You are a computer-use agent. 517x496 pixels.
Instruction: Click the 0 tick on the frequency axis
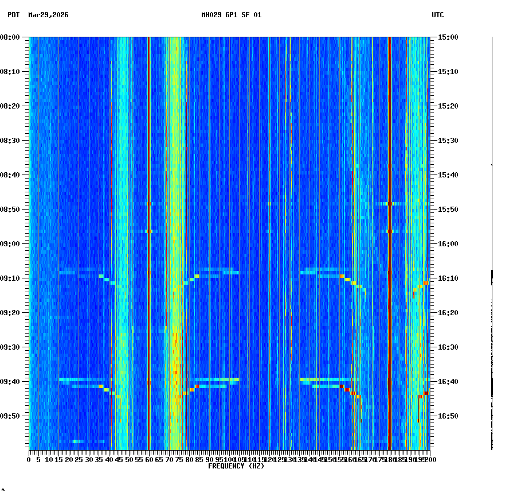(x=28, y=459)
